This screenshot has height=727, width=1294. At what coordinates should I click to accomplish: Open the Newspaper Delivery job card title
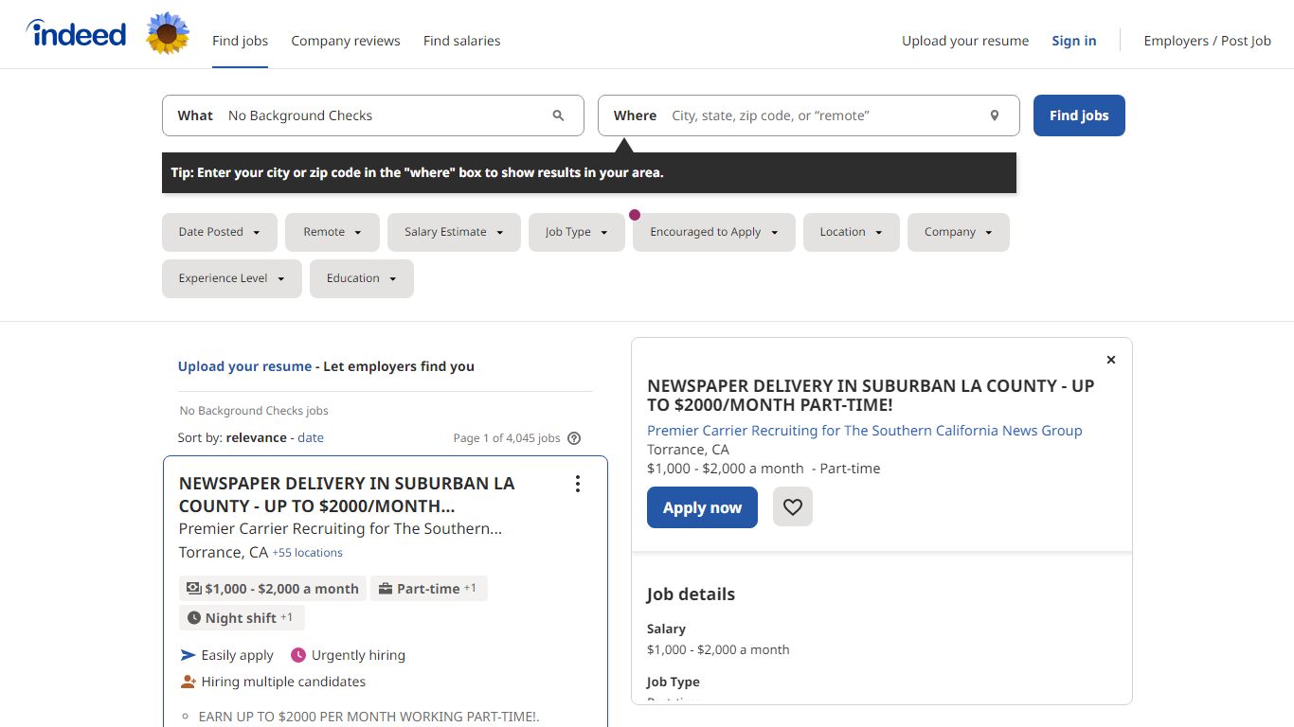[x=347, y=494]
